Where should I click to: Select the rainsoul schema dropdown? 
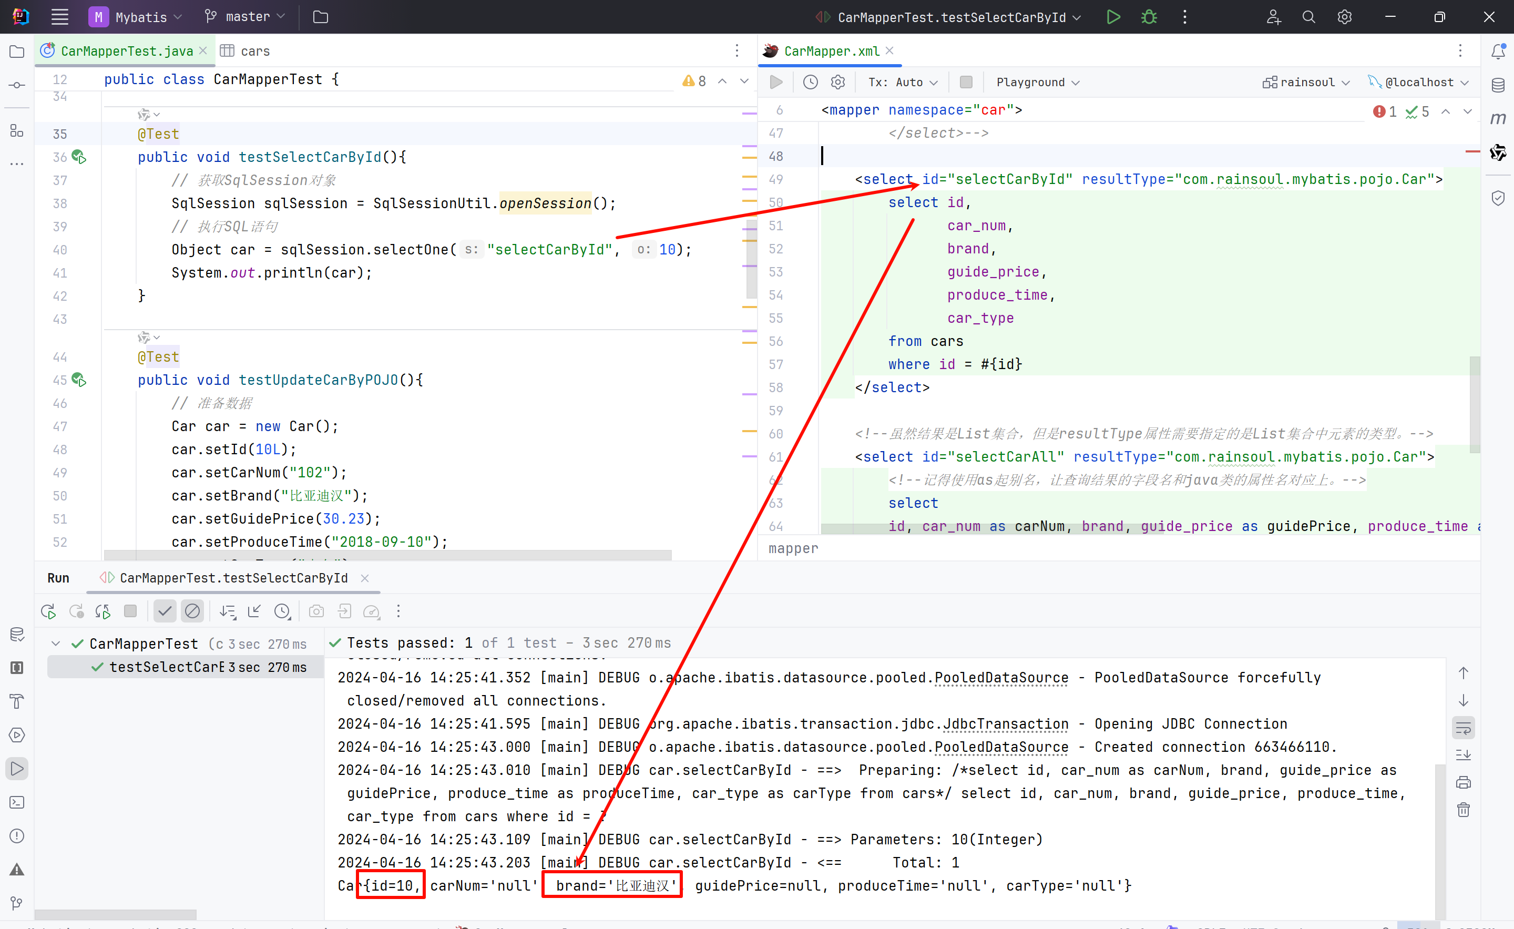[x=1306, y=83]
